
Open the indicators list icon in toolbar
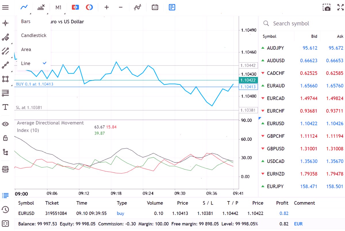(41, 7)
